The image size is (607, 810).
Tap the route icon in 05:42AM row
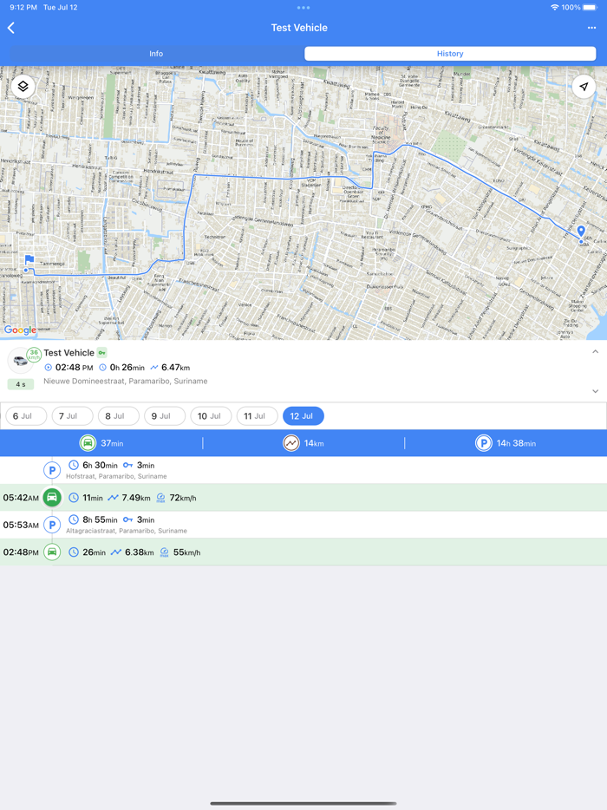(113, 498)
